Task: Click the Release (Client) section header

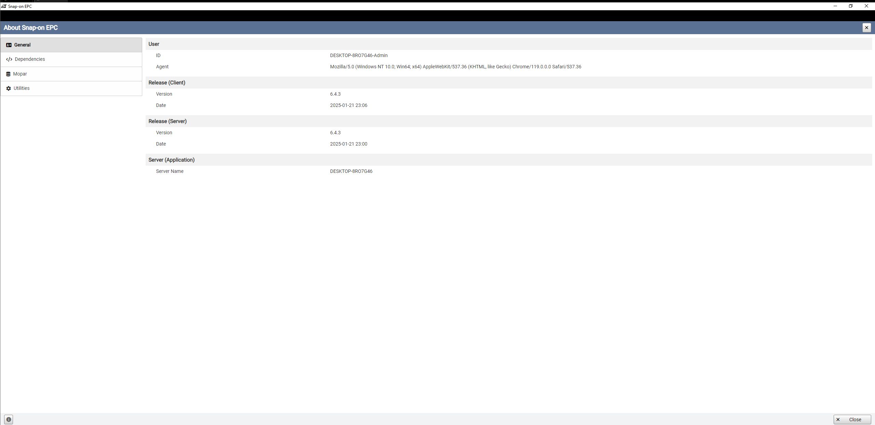Action: (x=508, y=83)
